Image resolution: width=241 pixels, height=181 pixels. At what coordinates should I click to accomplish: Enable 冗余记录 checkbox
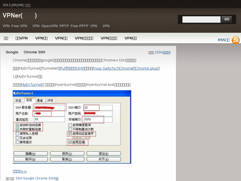tap(17, 138)
